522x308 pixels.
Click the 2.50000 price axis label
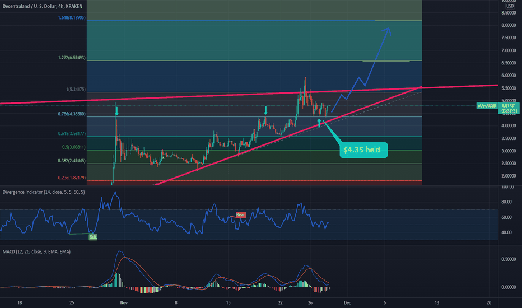[509, 164]
